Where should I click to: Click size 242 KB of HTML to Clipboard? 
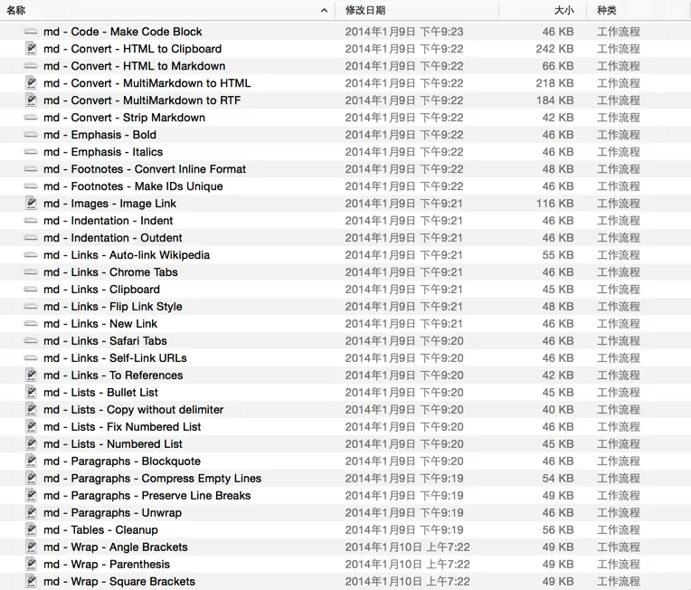coord(554,49)
